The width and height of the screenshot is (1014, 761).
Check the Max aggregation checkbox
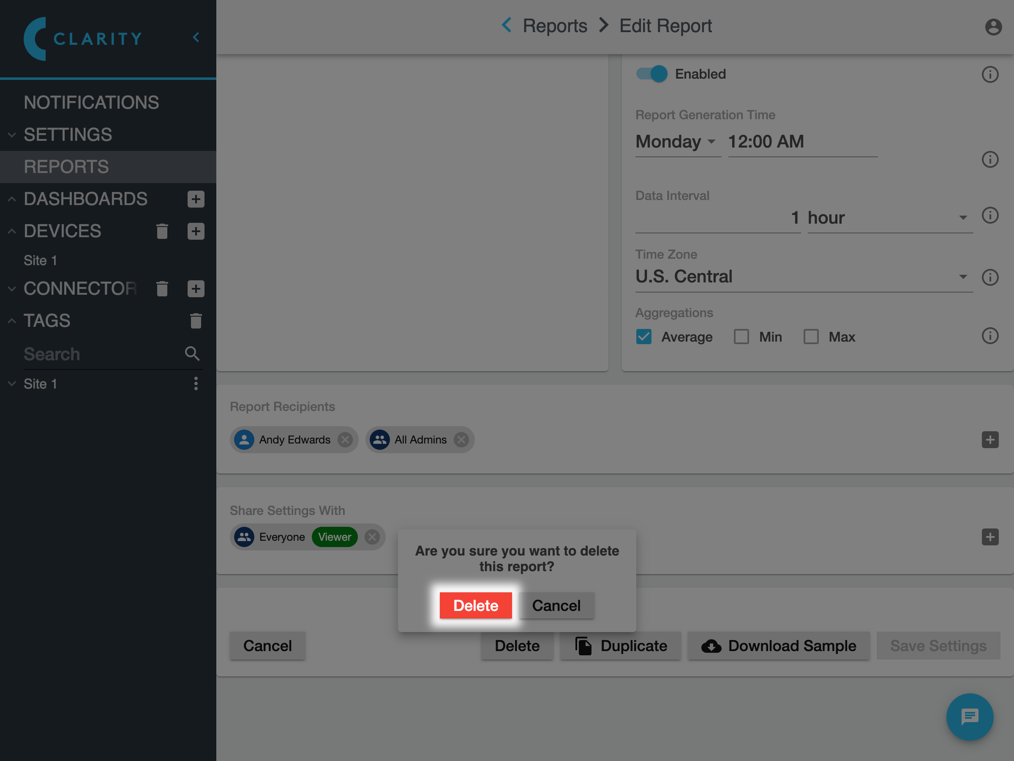coord(811,337)
